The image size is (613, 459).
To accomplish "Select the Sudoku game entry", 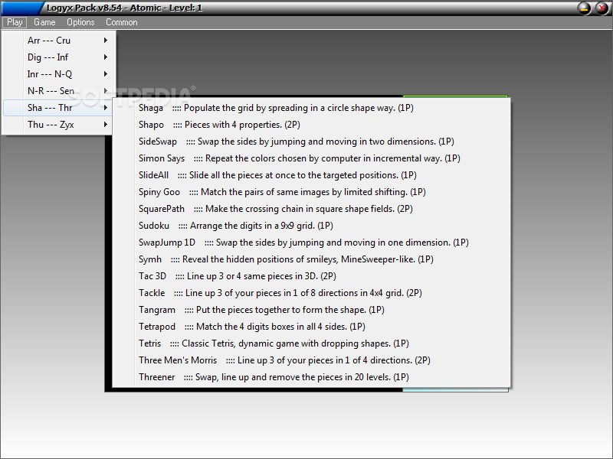I will (x=311, y=225).
